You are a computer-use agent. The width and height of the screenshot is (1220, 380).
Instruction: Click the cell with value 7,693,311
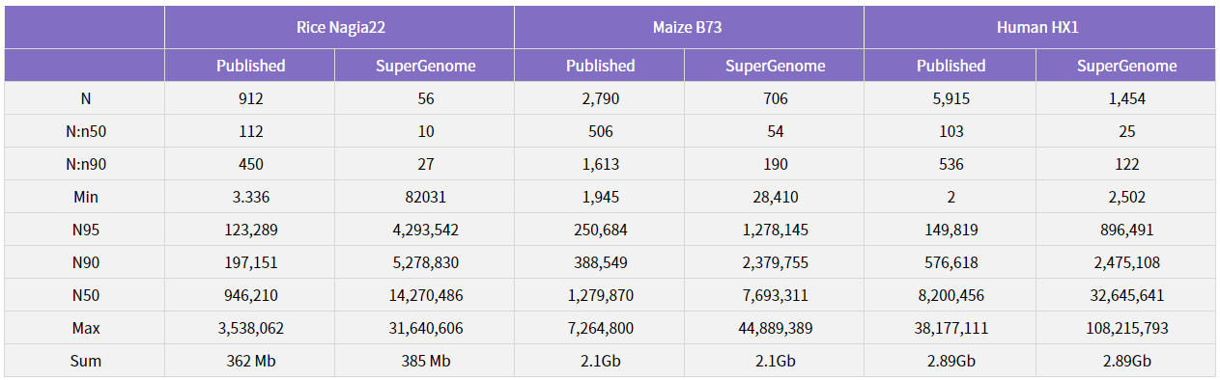(775, 295)
